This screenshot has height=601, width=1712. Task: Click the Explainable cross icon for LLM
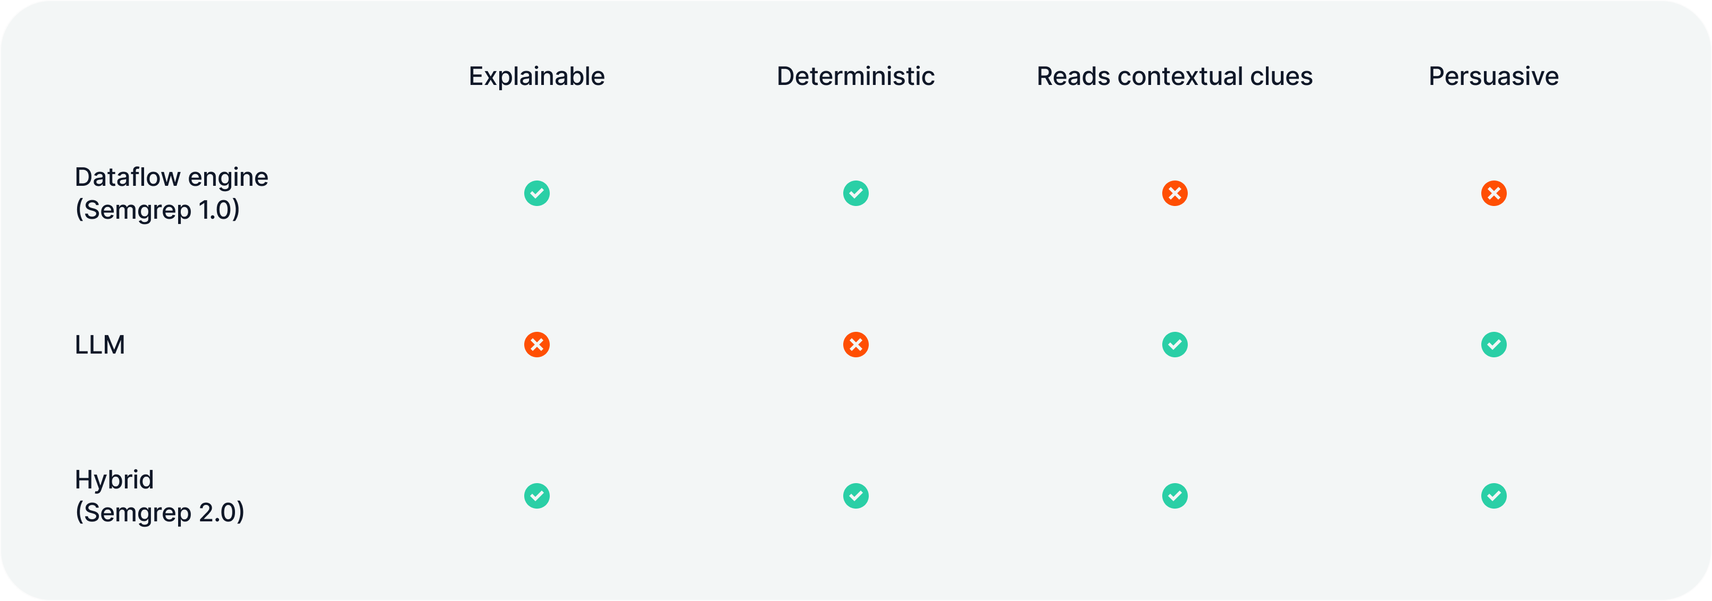(536, 344)
